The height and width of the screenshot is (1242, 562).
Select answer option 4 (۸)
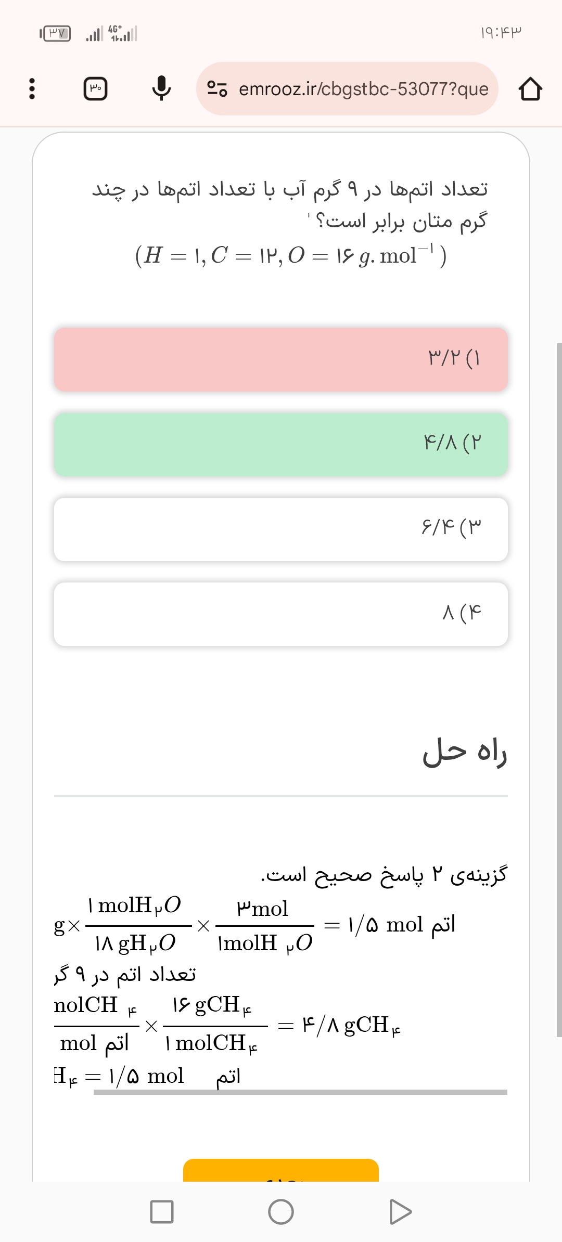[x=281, y=614]
